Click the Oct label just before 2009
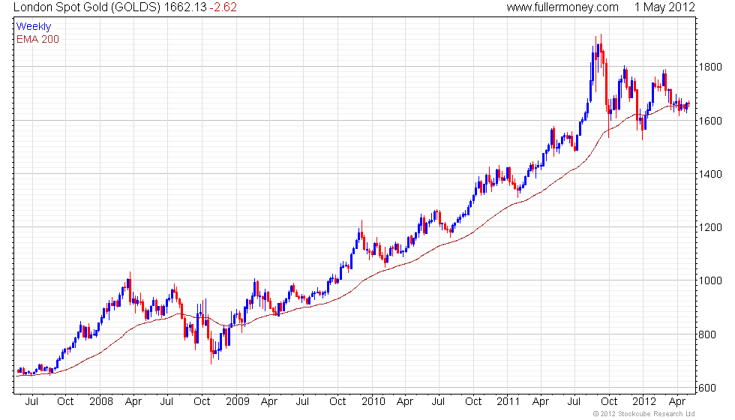The width and height of the screenshot is (735, 420). (202, 402)
